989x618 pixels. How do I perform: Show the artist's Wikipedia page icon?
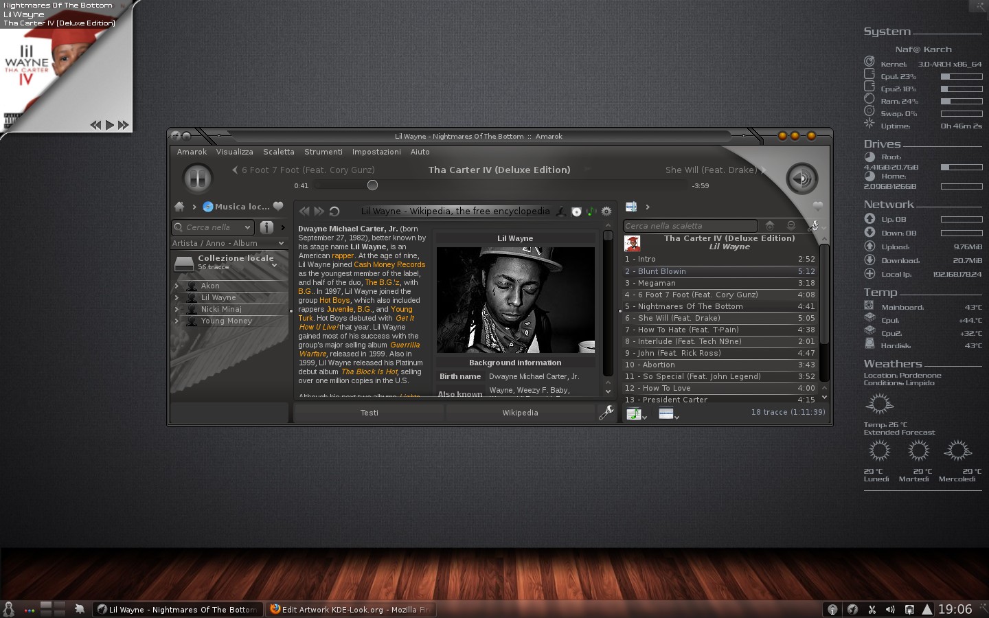click(x=560, y=211)
